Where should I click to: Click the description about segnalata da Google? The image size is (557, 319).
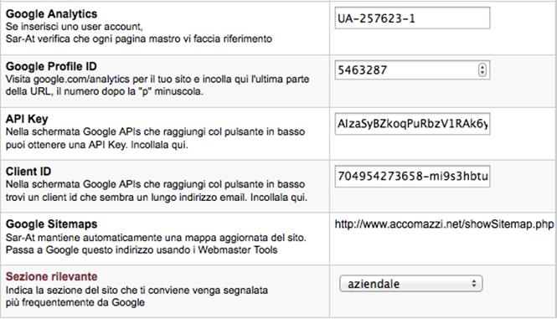[x=137, y=296]
